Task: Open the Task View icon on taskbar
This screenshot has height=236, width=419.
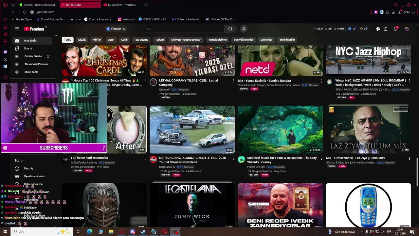Action: coord(79,232)
